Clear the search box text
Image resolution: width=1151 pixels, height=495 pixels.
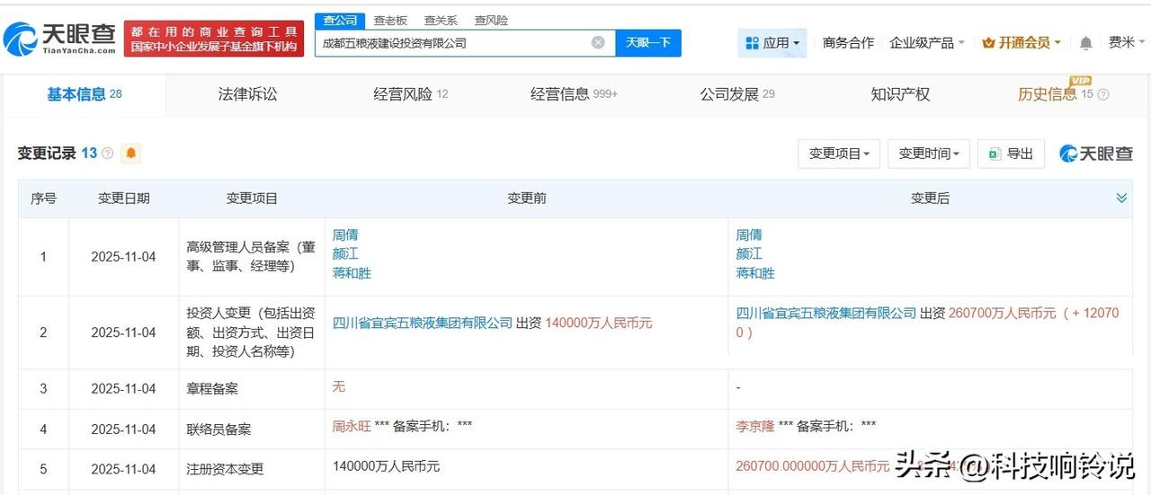(x=598, y=42)
